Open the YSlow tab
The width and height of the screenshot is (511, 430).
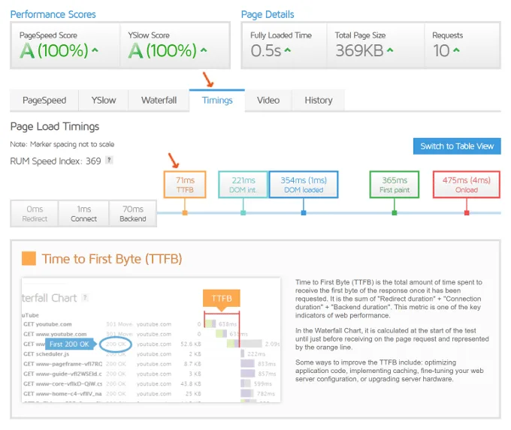click(104, 101)
